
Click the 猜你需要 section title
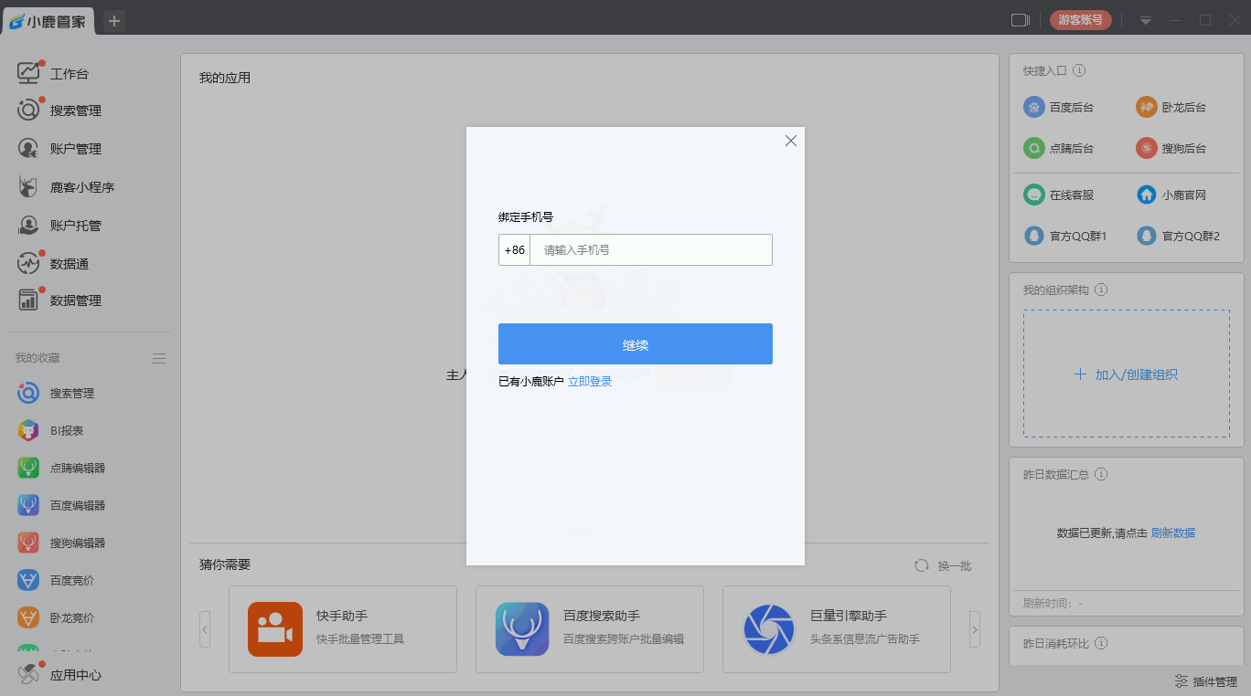click(225, 564)
